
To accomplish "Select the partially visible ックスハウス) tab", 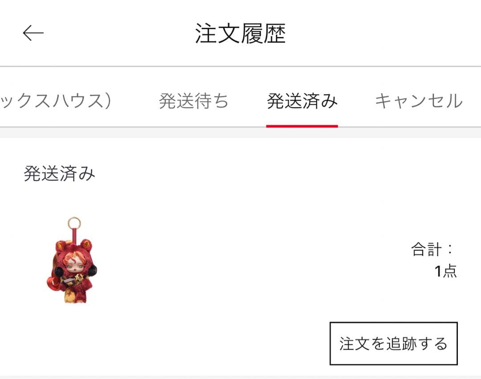I will pyautogui.click(x=56, y=101).
